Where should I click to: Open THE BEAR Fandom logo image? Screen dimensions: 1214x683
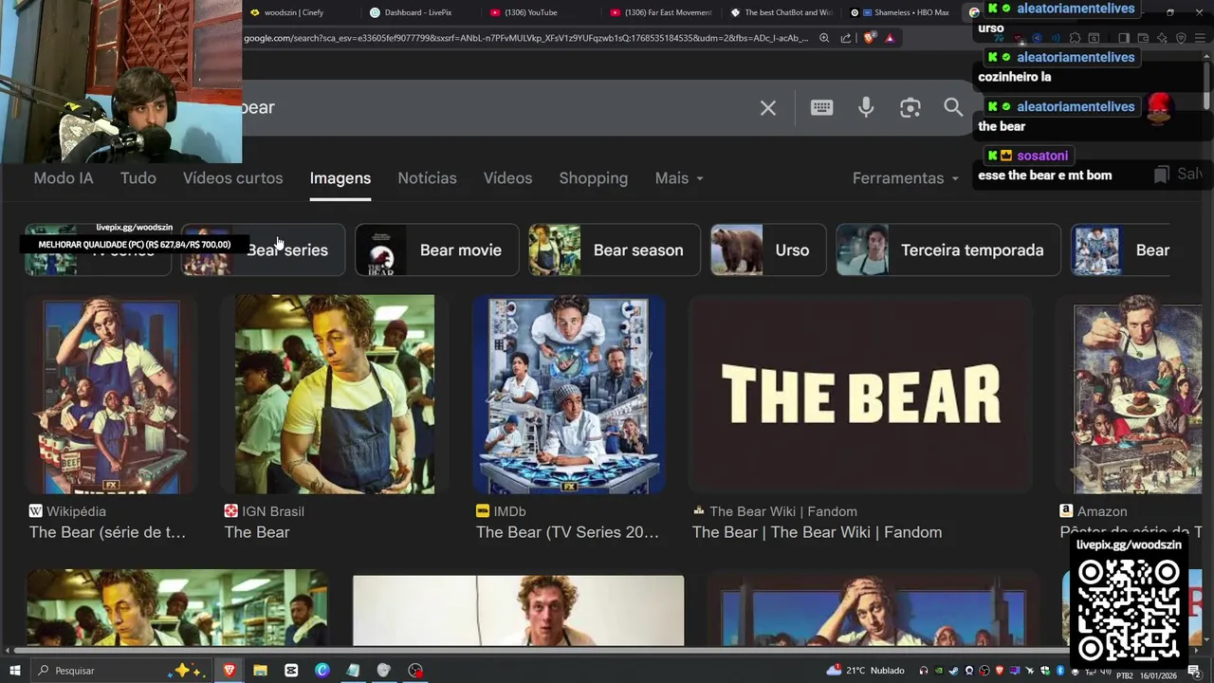861,395
